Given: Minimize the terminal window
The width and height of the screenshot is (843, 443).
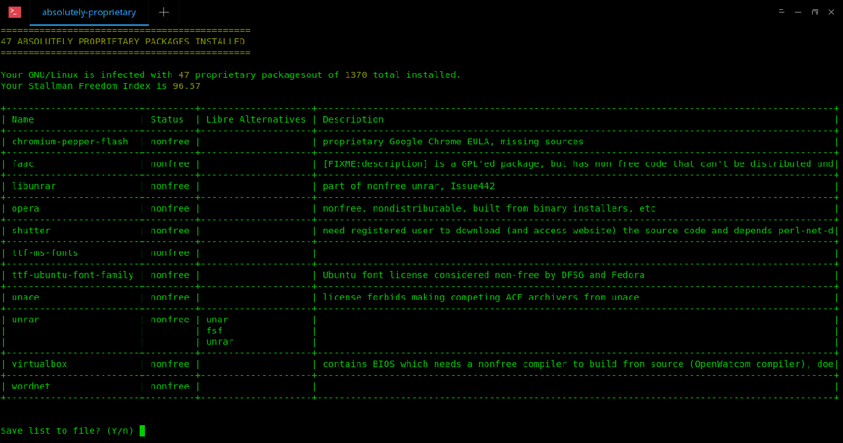Looking at the screenshot, I should pos(798,12).
